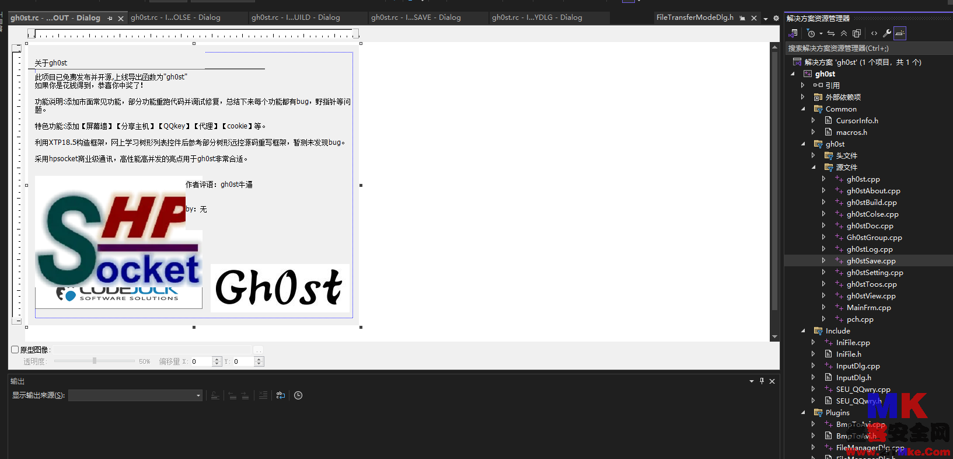Close the Output panel
Screen dimensions: 953x459
(772, 381)
